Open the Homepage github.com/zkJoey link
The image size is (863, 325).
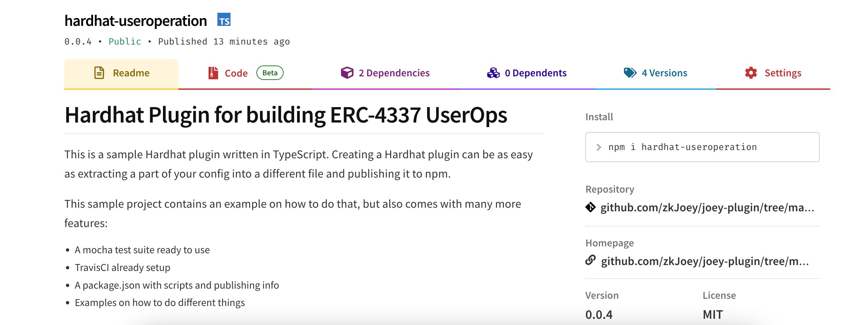pyautogui.click(x=705, y=261)
